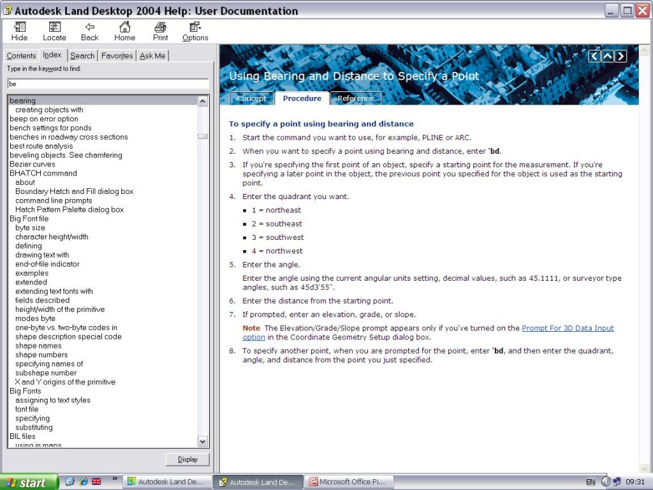Expand quick launch overflow chevron
The height and width of the screenshot is (490, 653).
coord(115,479)
